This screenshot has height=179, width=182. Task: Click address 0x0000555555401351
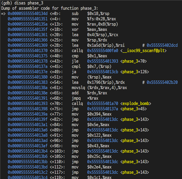tap(28, 19)
